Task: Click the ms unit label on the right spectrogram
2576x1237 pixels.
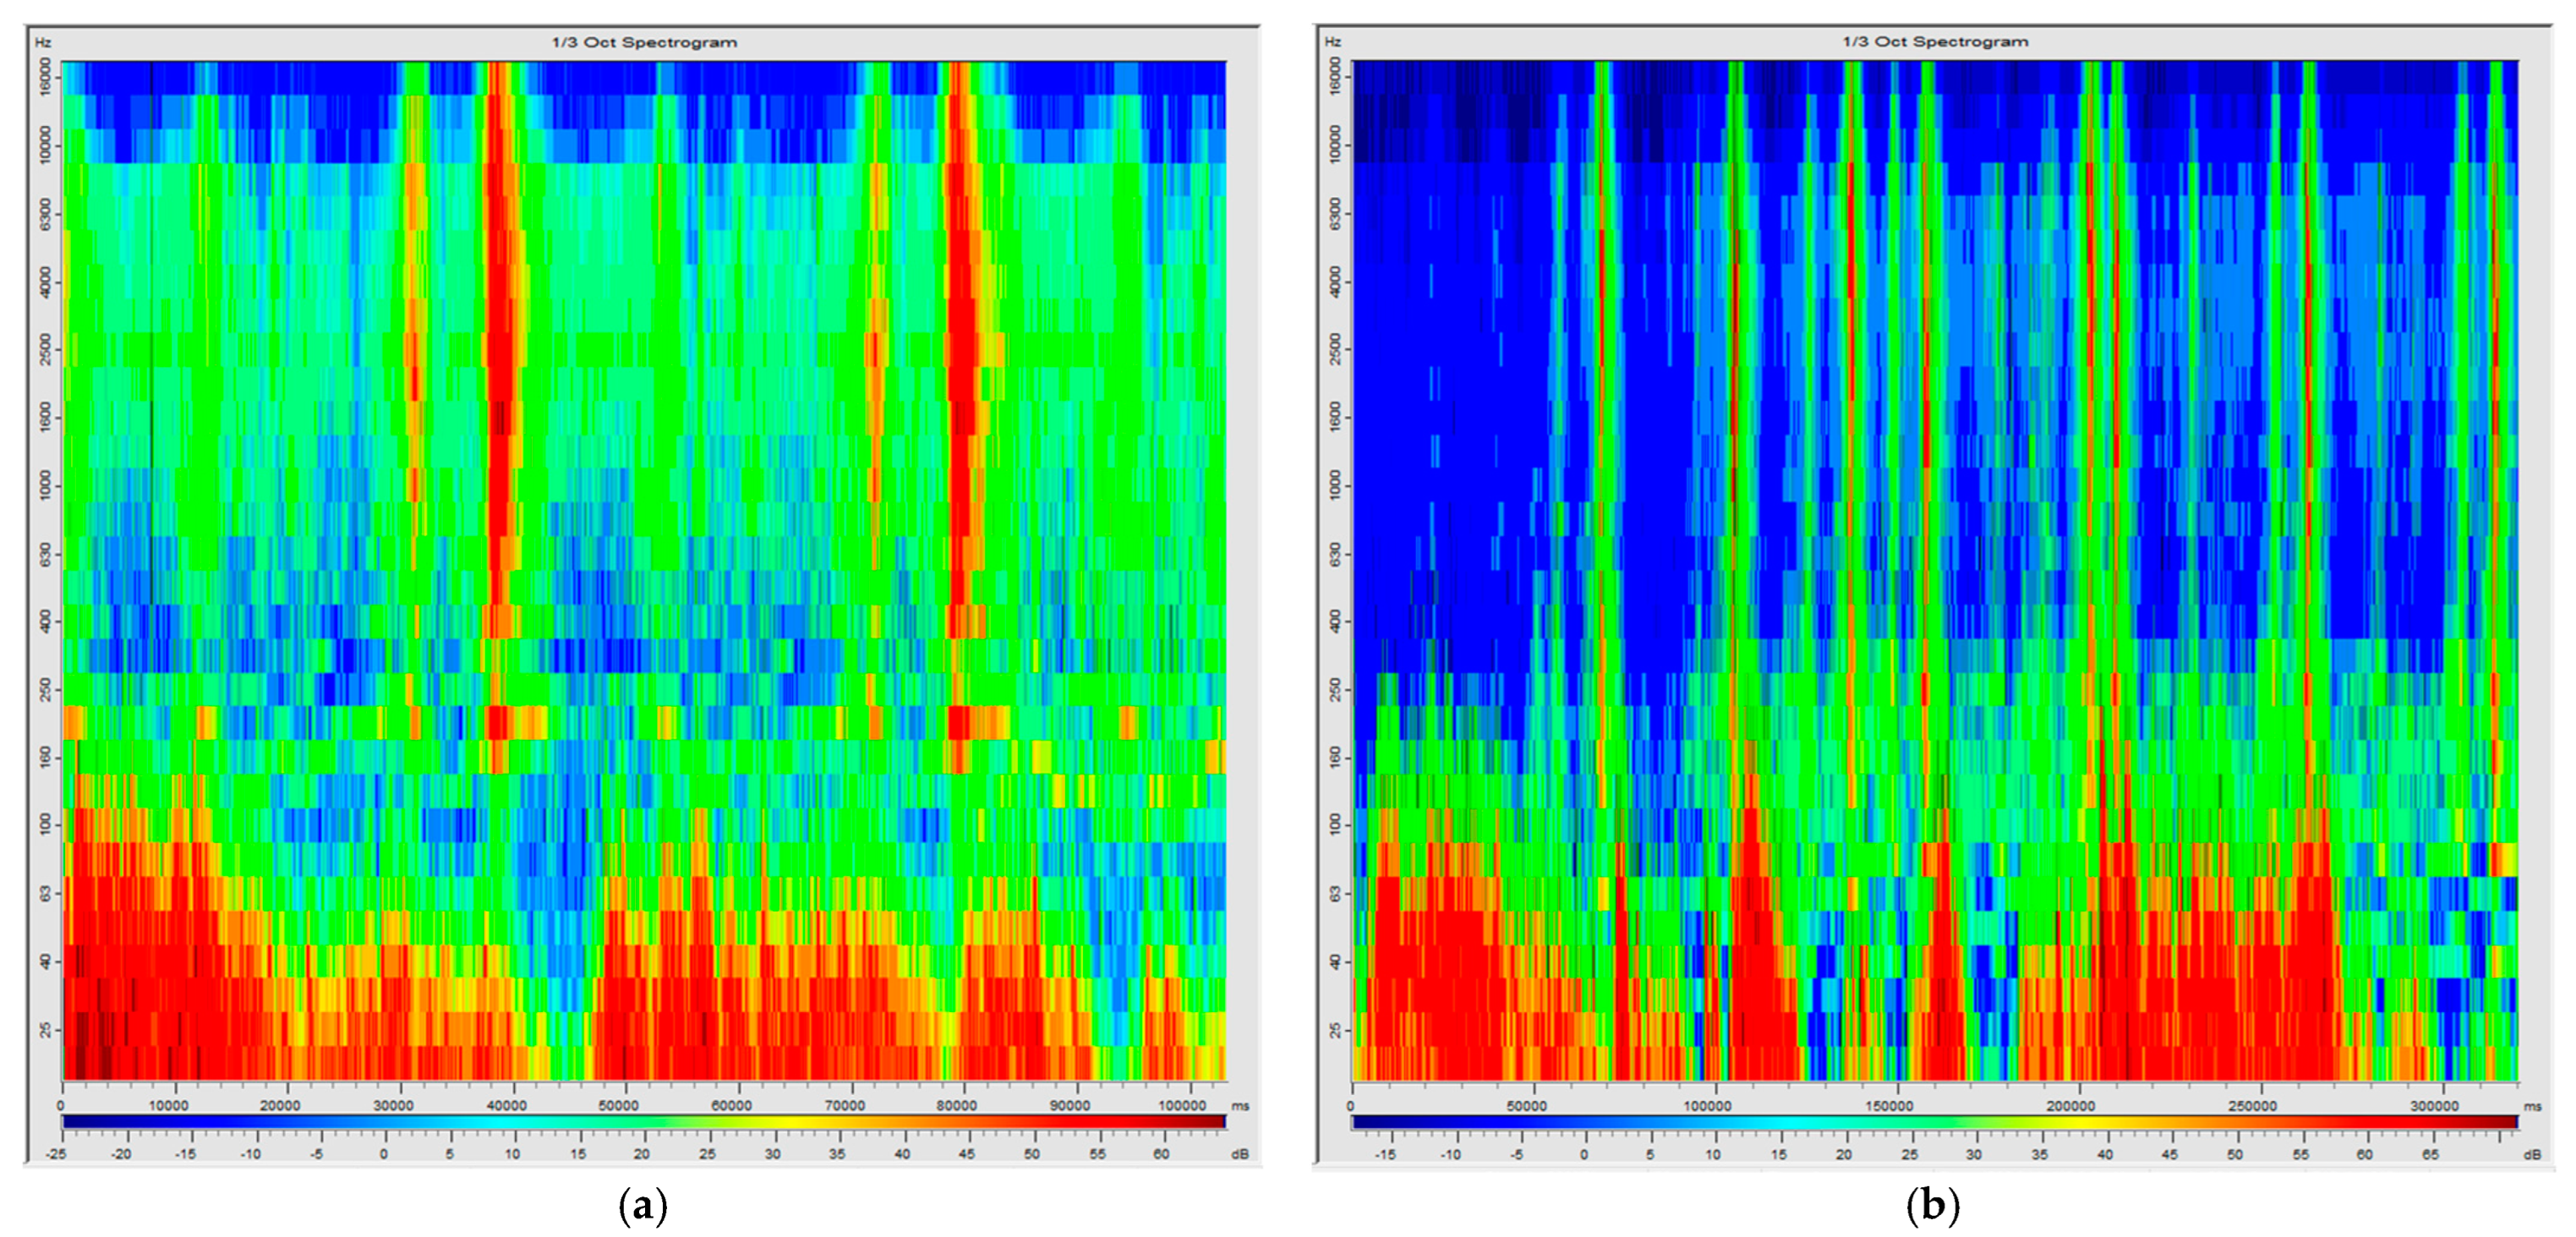Action: pyautogui.click(x=2531, y=1106)
